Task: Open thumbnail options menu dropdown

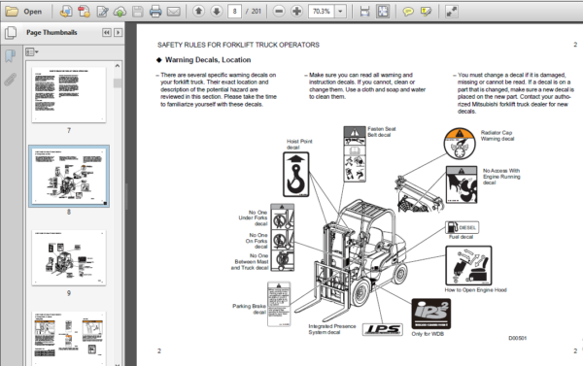Action: tap(32, 52)
